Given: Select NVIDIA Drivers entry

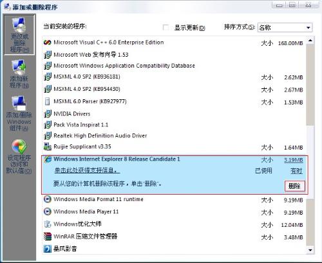Looking at the screenshot, I should pos(72,114).
